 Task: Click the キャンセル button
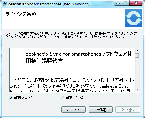[73, 110]
